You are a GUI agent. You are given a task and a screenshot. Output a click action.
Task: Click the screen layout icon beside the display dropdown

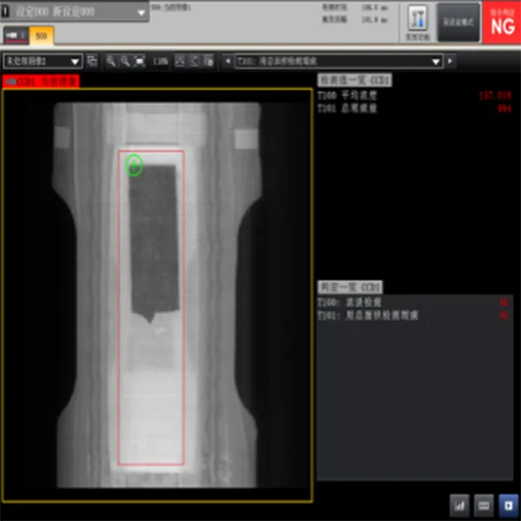pos(92,61)
